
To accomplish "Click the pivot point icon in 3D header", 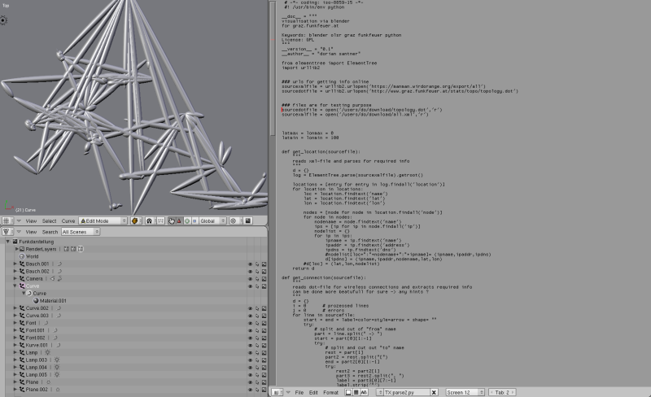I will click(150, 220).
